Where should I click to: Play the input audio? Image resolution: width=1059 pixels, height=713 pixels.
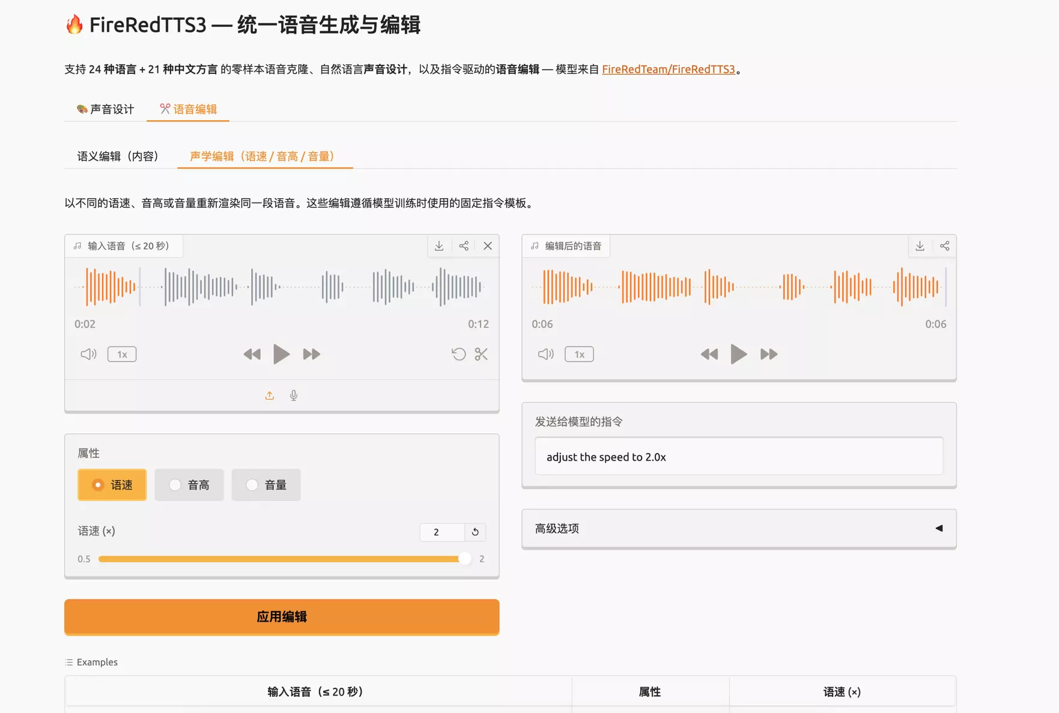click(281, 354)
